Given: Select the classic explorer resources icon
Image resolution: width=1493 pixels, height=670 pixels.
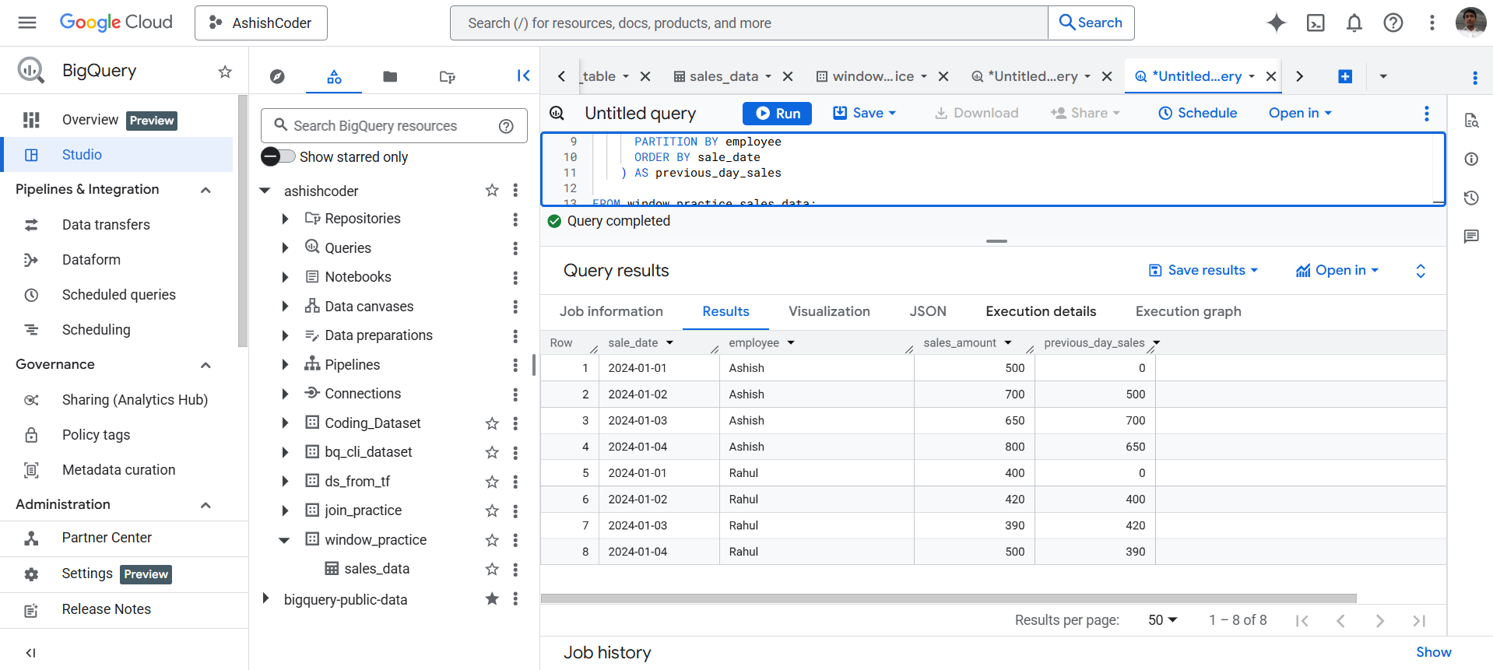Looking at the screenshot, I should [334, 76].
